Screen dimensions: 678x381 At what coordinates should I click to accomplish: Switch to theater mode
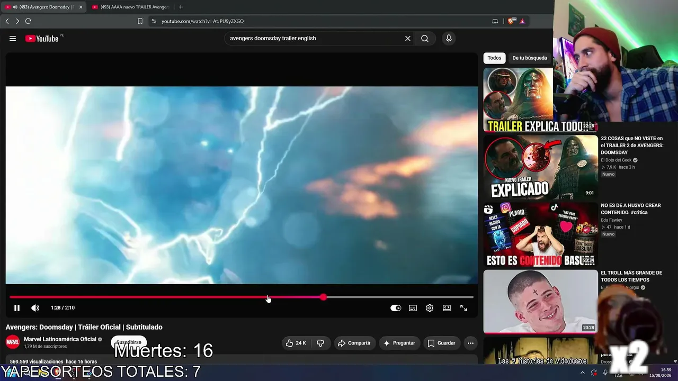coord(447,308)
